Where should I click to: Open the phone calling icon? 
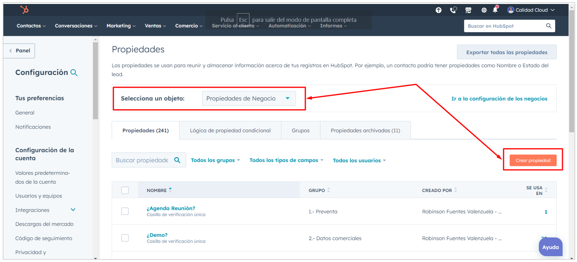point(453,10)
